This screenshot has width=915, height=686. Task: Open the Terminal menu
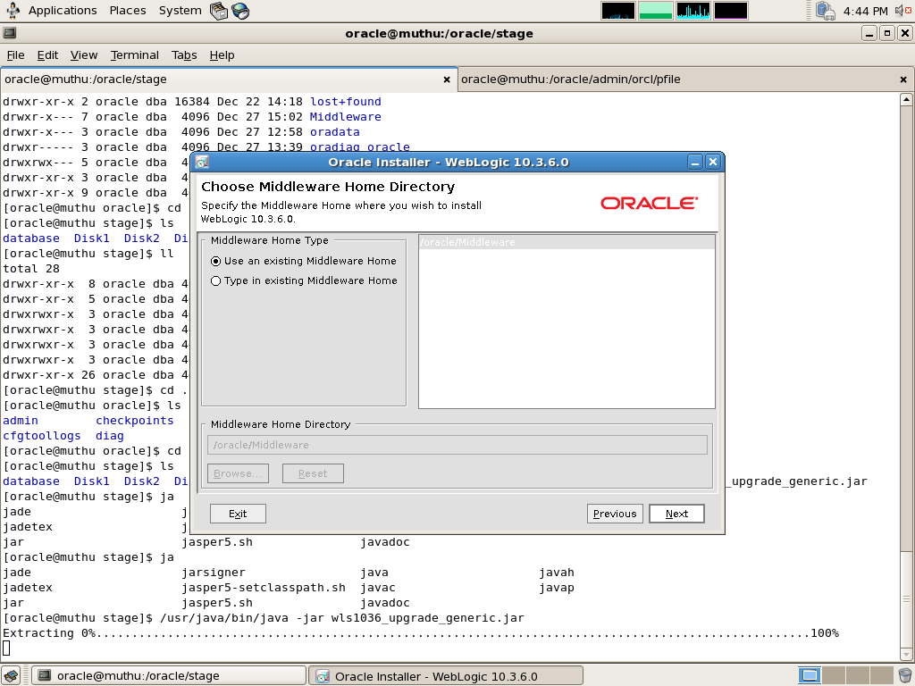click(x=135, y=54)
